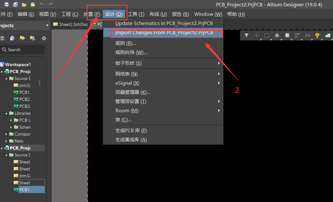Screen dimensions: 333x202
Task: Click the Projects panel Search field
Action: pos(22,50)
